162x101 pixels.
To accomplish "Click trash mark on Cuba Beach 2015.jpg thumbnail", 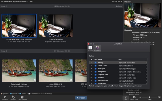I will [35, 80].
